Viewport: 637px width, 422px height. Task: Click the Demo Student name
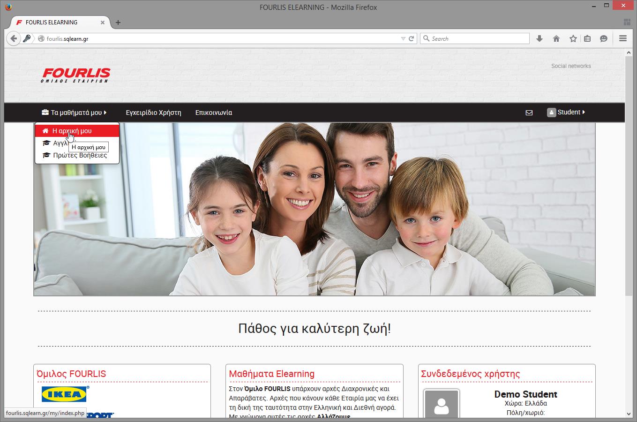(525, 394)
